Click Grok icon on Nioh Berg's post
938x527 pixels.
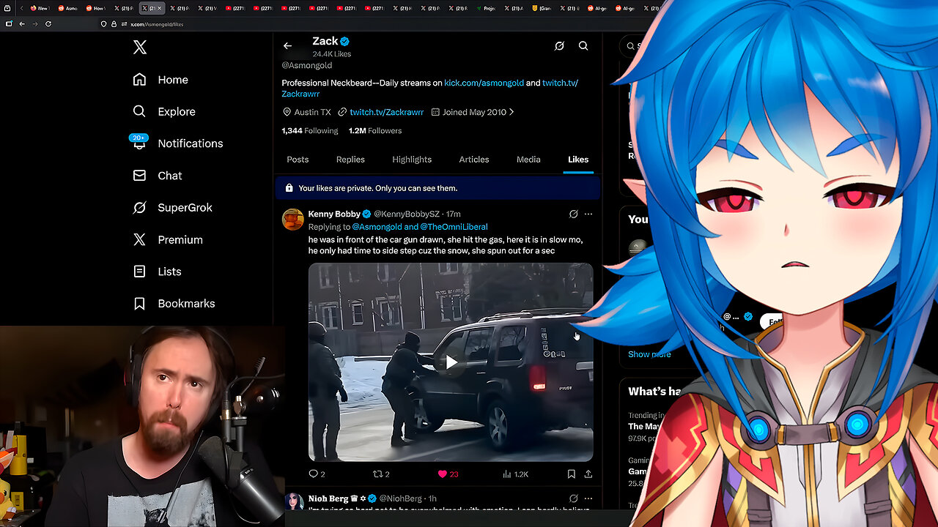573,498
